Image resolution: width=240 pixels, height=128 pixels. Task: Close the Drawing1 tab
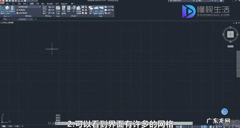[x=31, y=19]
